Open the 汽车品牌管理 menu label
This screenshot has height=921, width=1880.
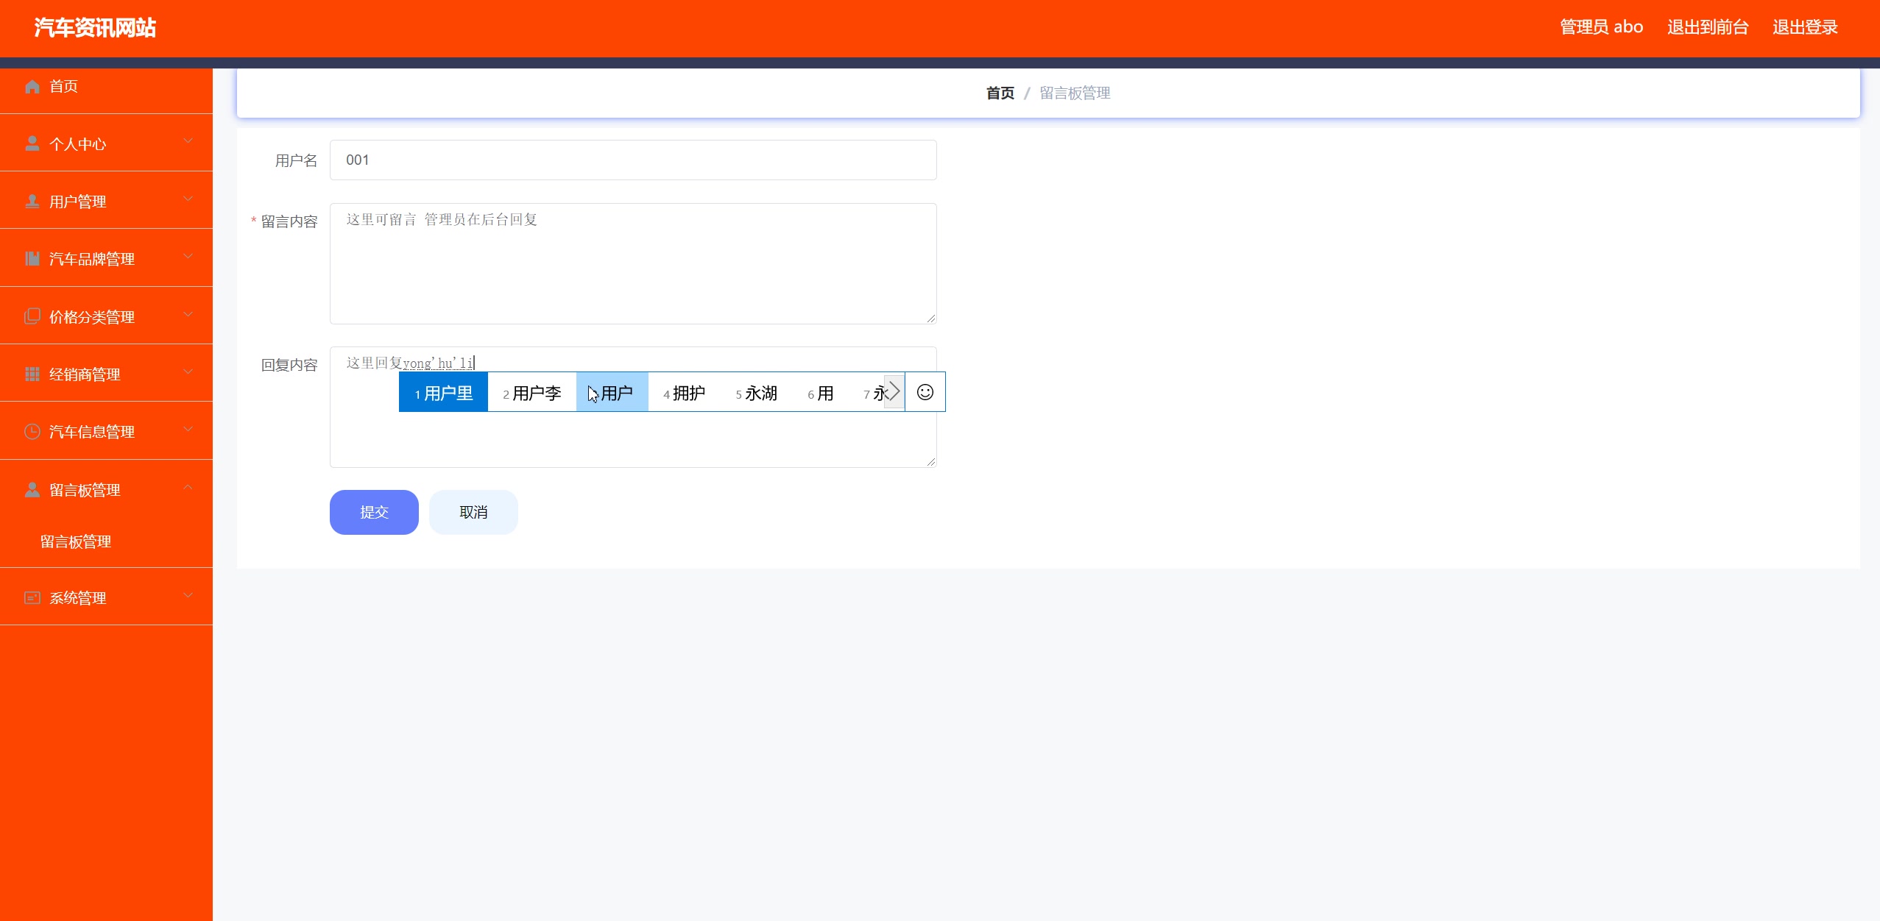(91, 259)
